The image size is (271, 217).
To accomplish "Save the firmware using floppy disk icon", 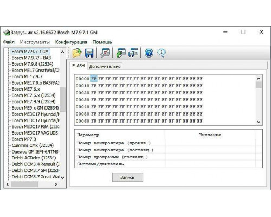I will pyautogui.click(x=89, y=53).
